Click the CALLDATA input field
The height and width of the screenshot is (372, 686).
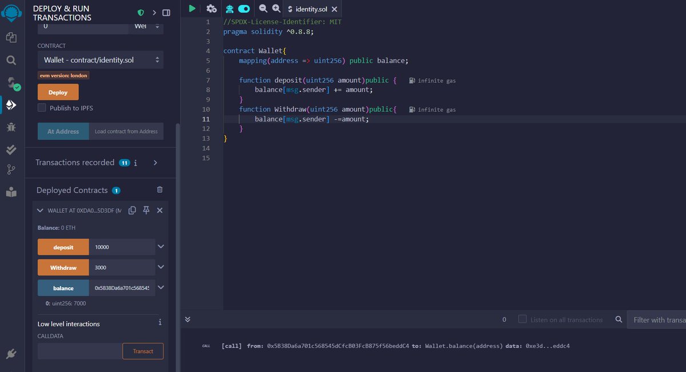(x=80, y=351)
